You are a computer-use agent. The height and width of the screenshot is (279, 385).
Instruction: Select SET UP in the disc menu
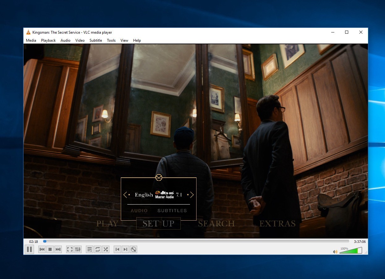pos(159,223)
